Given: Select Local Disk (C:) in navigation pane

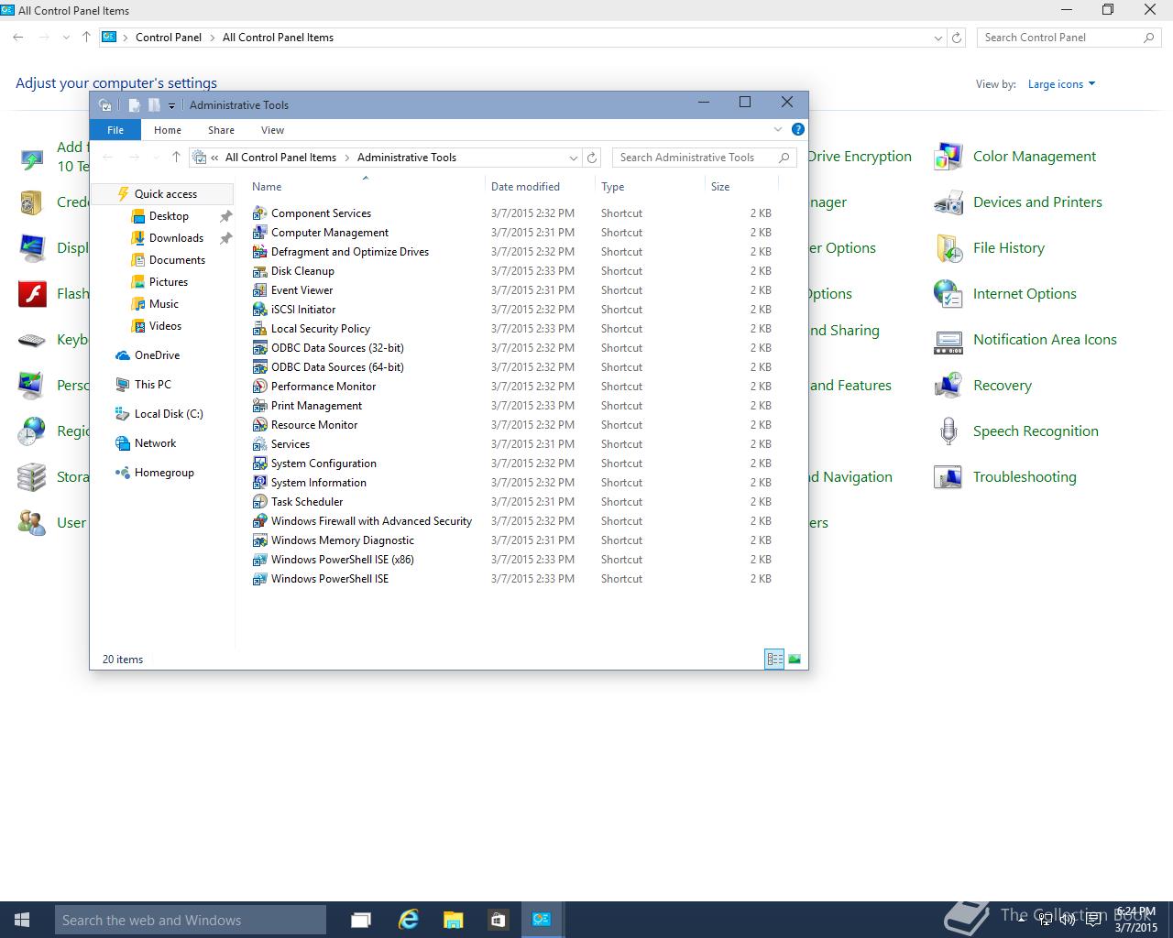Looking at the screenshot, I should click(169, 414).
